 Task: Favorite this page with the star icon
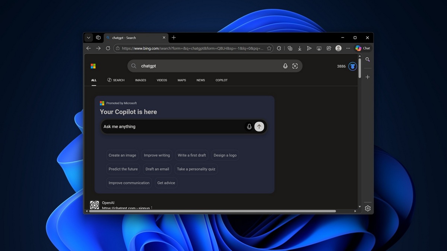tap(269, 48)
